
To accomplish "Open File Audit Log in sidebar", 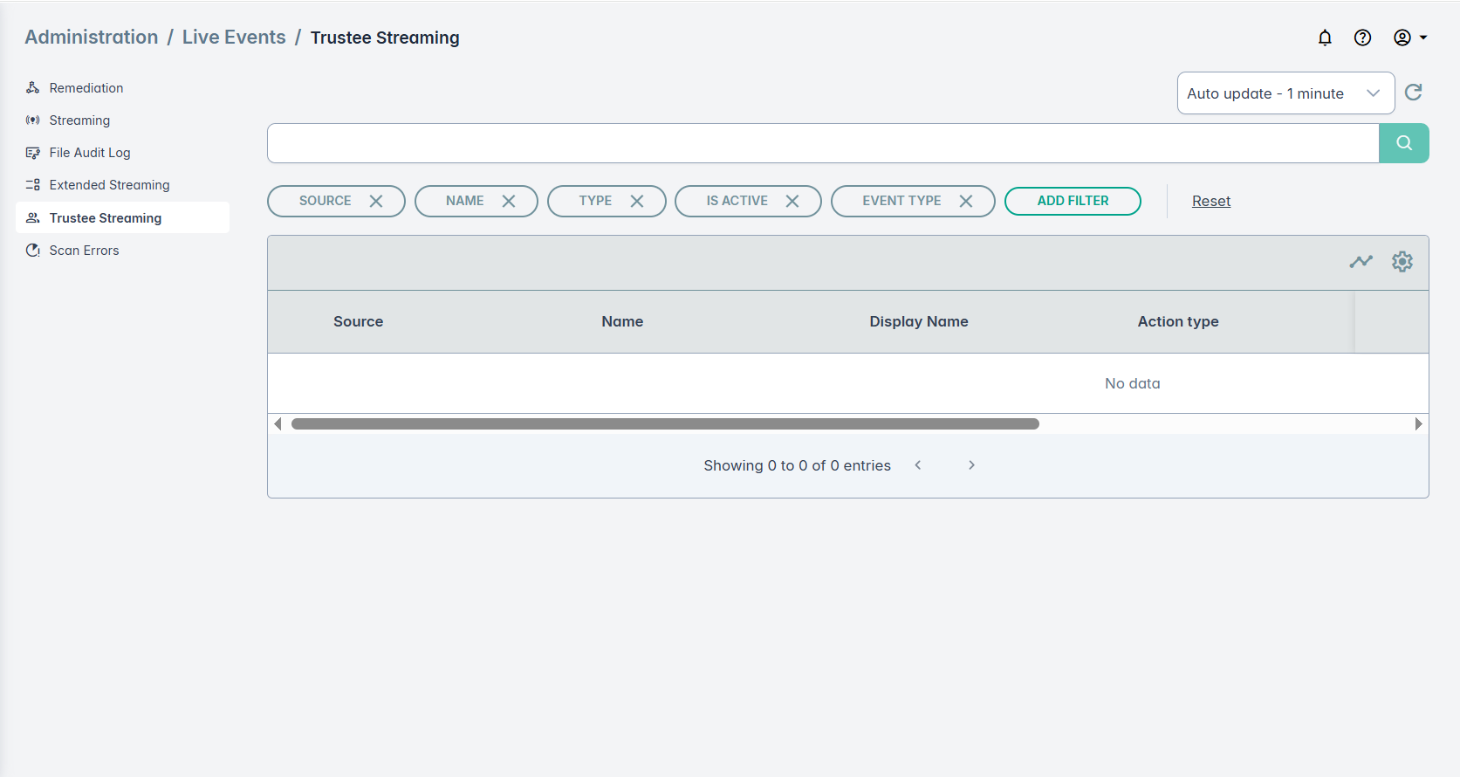I will point(90,153).
